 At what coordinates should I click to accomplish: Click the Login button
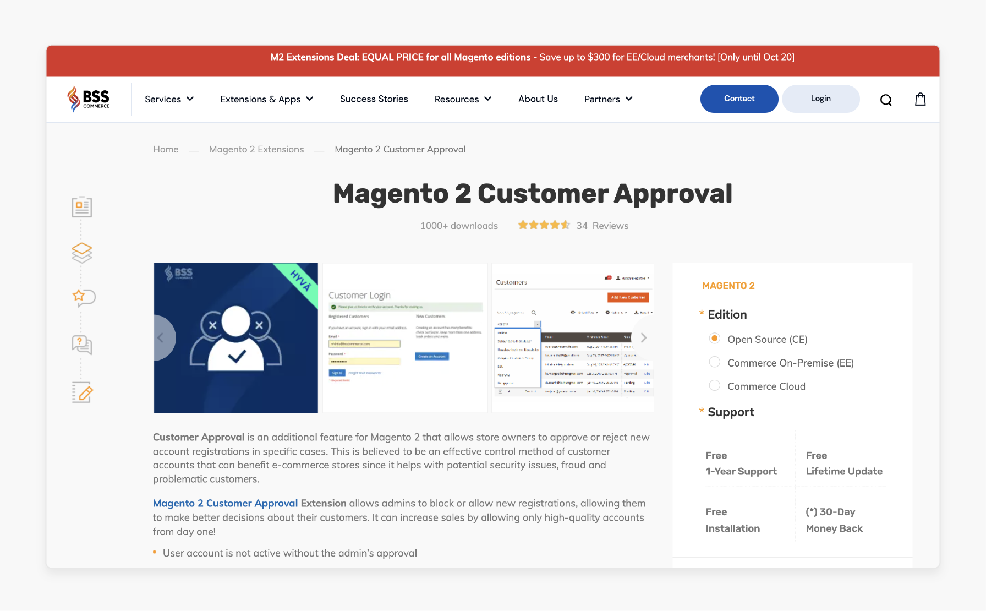[x=820, y=99]
